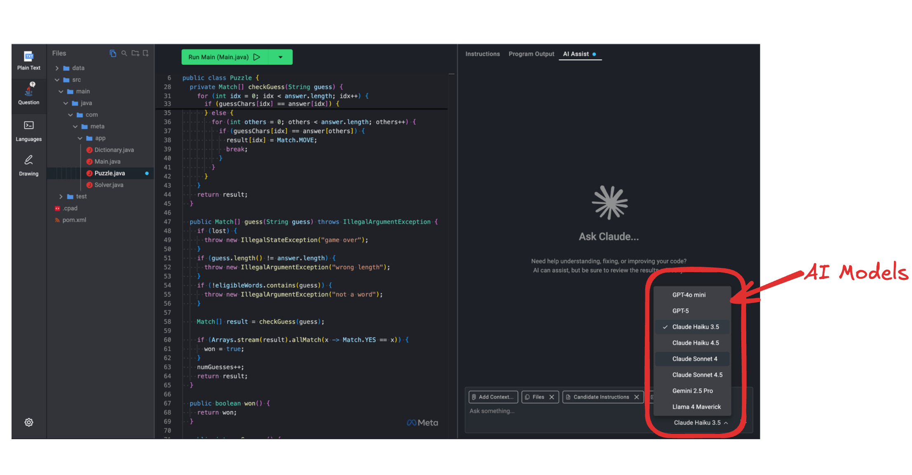Click Run Main (Main.java) button
Screen dimensions: 912x475
[x=224, y=57]
